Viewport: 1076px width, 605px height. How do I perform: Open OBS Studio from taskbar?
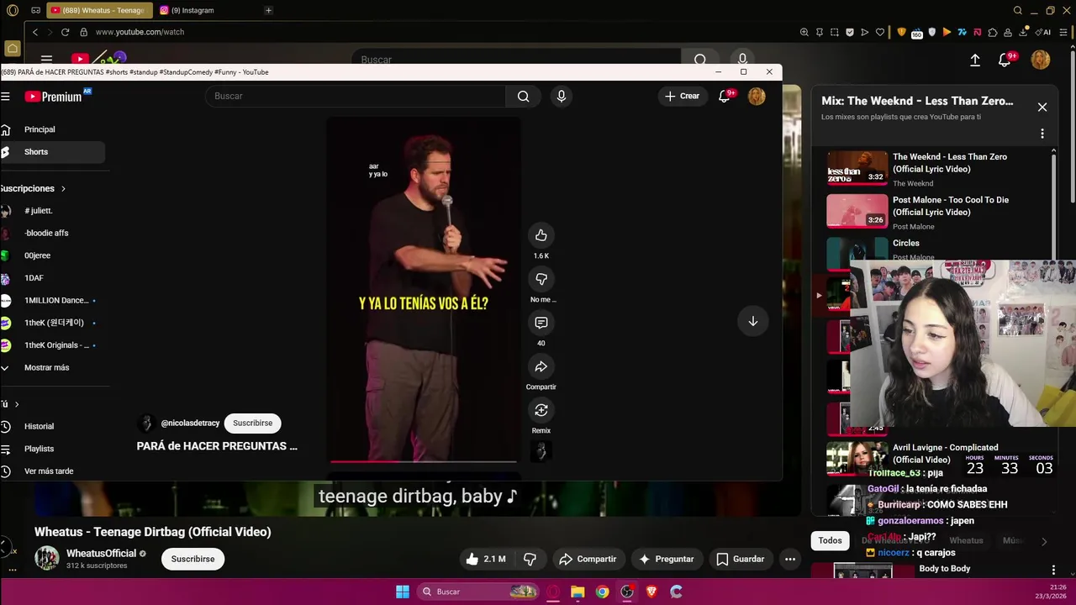coord(627,592)
